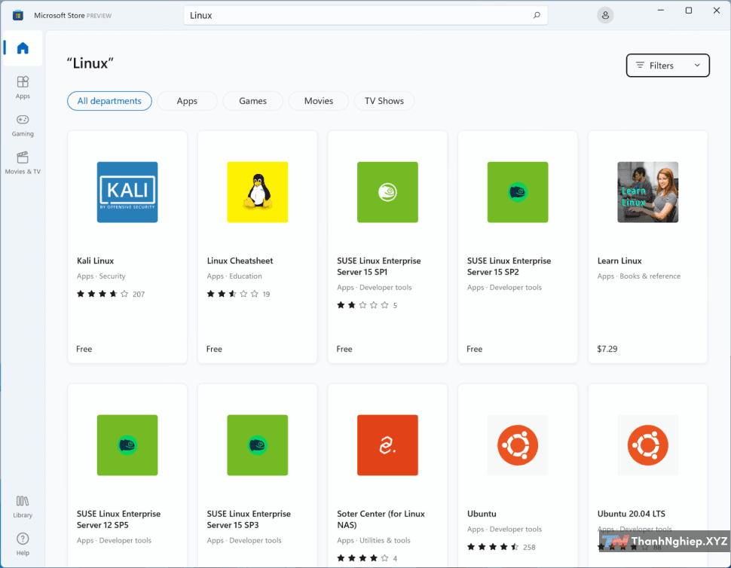Open the Gaming sidebar section
Viewport: 731px width, 568px height.
[x=23, y=125]
